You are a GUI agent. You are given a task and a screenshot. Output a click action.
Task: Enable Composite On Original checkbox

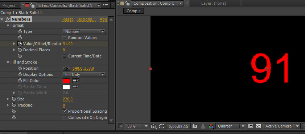click(65, 117)
